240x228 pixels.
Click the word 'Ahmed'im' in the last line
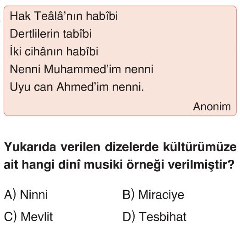coord(82,87)
